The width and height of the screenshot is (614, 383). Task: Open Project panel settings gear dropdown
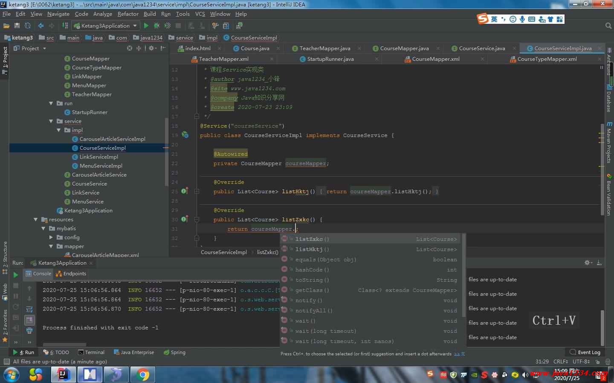152,48
